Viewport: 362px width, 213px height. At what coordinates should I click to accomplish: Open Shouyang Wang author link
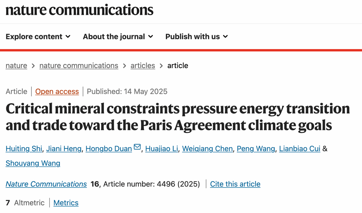(x=33, y=163)
